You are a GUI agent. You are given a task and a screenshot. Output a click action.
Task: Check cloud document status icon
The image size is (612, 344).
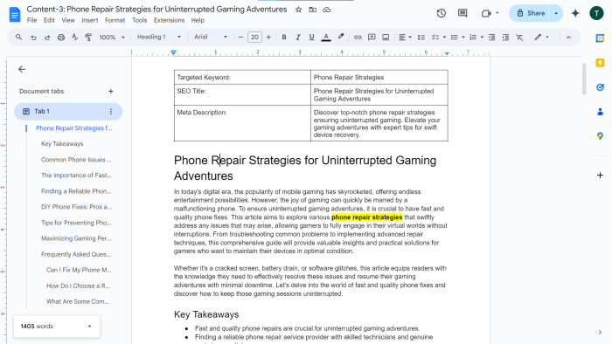(x=327, y=10)
